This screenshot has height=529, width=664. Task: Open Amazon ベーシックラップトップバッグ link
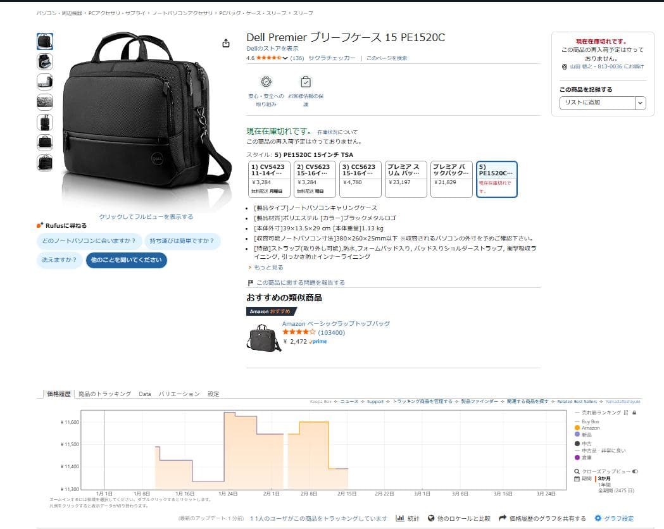[336, 323]
